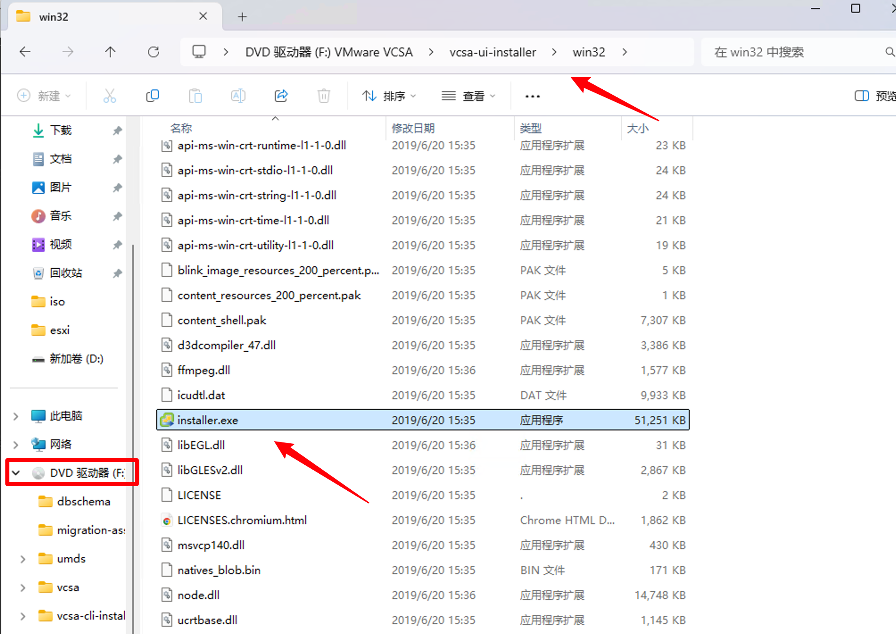Select dbschema folder in tree

click(83, 502)
